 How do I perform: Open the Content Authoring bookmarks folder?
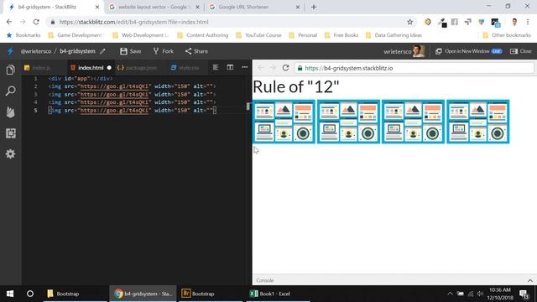coord(203,35)
